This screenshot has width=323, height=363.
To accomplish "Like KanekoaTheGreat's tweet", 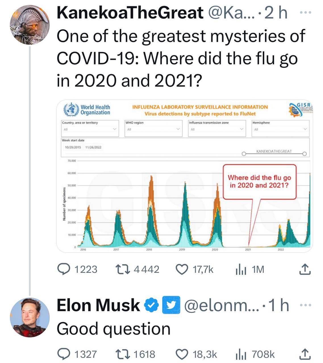I will (x=182, y=269).
